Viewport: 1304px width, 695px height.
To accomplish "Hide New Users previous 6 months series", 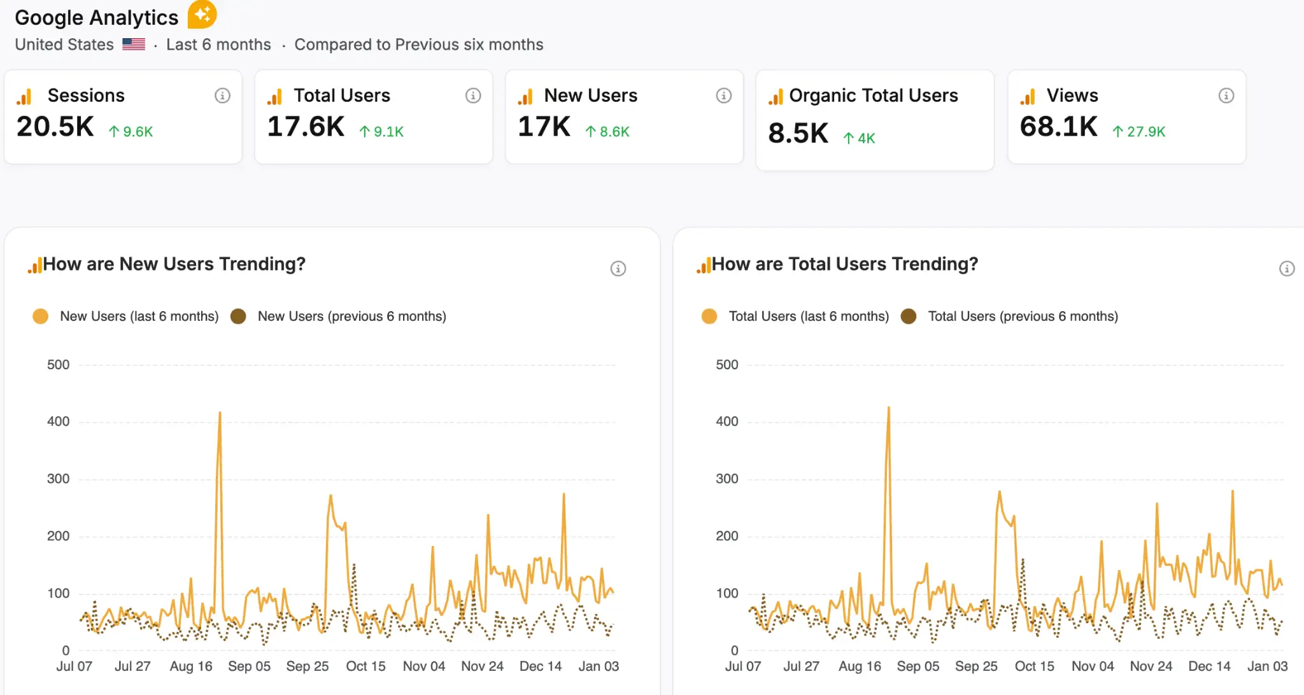I will click(239, 316).
